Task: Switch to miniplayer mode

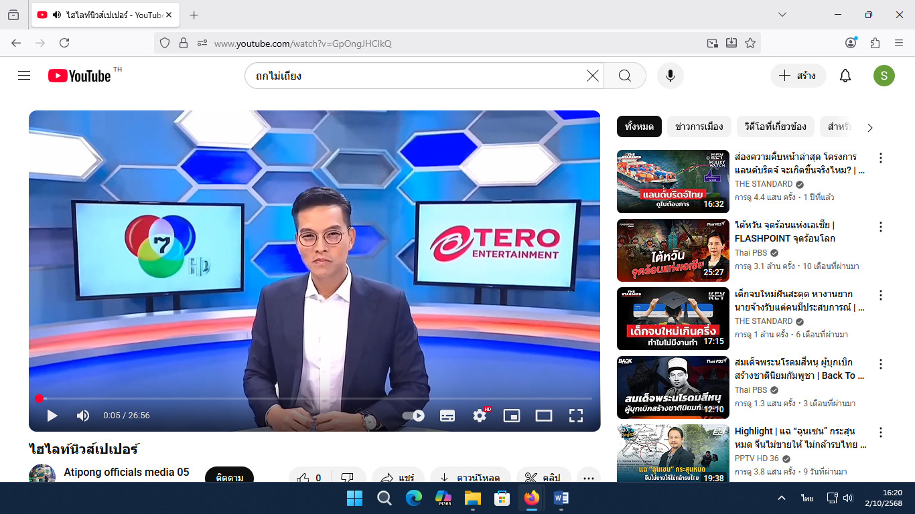Action: click(x=512, y=416)
